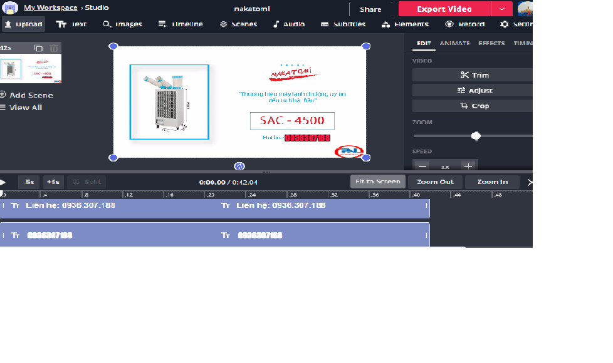The height and width of the screenshot is (363, 613).
Task: Click Zoom Out on timeline
Action: [x=435, y=182]
